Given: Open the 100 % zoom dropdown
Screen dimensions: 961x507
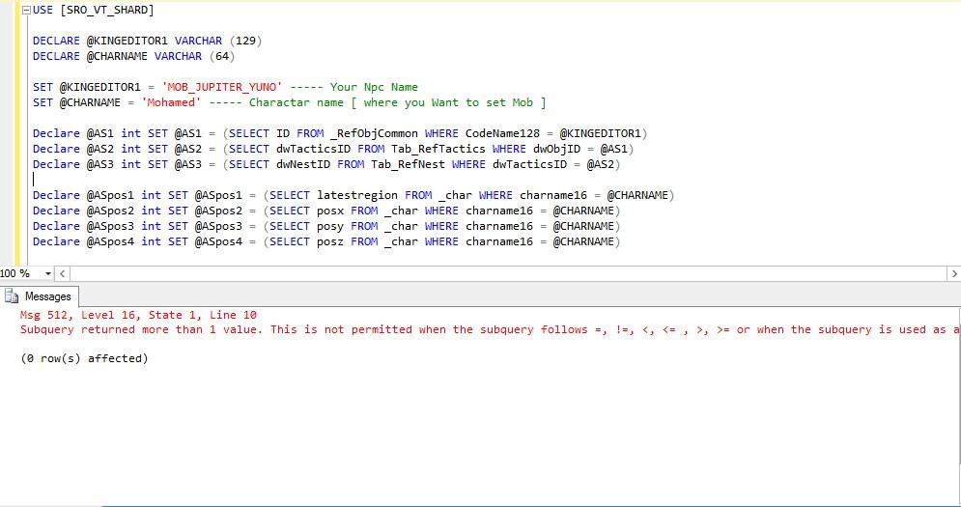Looking at the screenshot, I should click(47, 273).
